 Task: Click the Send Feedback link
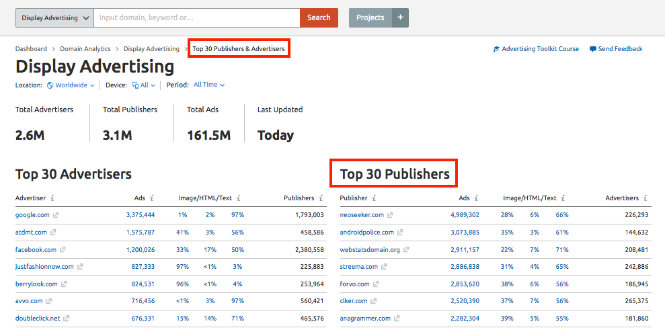(616, 49)
